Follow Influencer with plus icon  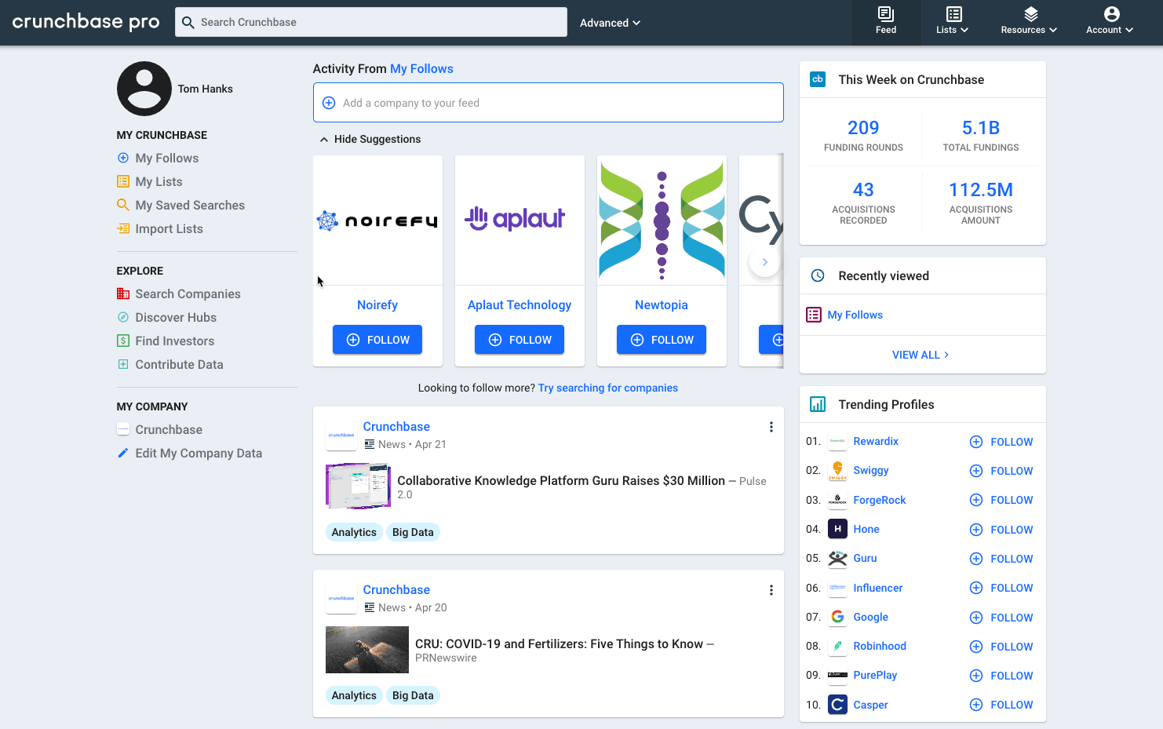point(976,588)
